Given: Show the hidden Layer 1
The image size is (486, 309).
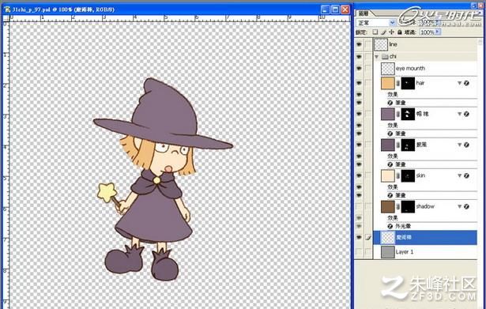Looking at the screenshot, I should click(x=359, y=252).
